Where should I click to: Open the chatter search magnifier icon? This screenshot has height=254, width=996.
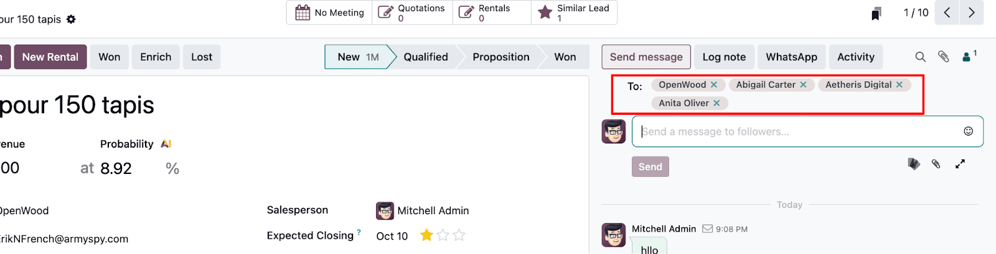pyautogui.click(x=920, y=57)
